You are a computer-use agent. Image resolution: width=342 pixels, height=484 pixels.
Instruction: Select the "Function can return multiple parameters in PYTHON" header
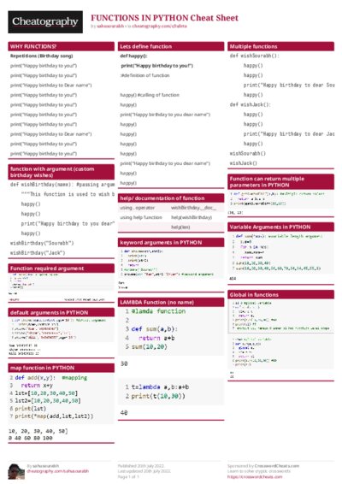[x=281, y=182]
